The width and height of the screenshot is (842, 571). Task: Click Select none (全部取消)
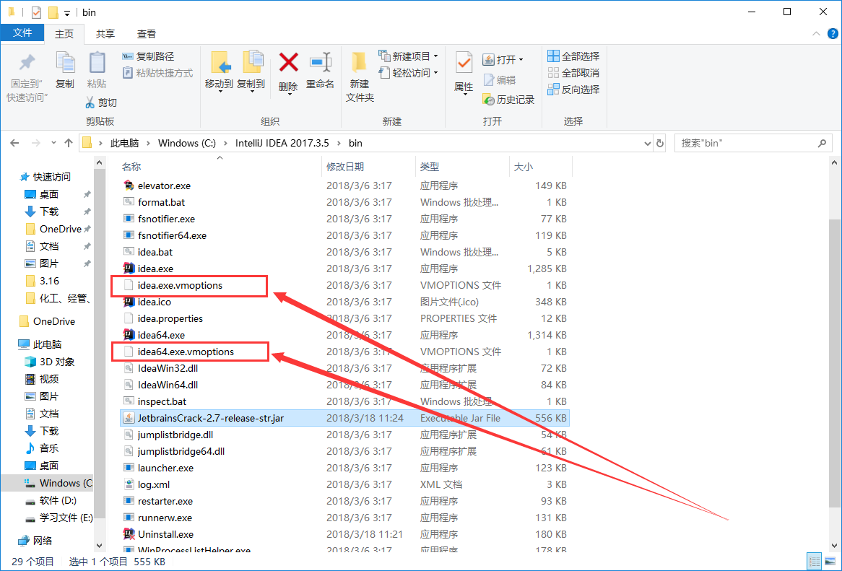[573, 73]
